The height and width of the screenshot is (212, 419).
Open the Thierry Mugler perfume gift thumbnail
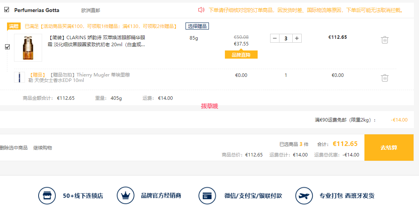[19, 77]
